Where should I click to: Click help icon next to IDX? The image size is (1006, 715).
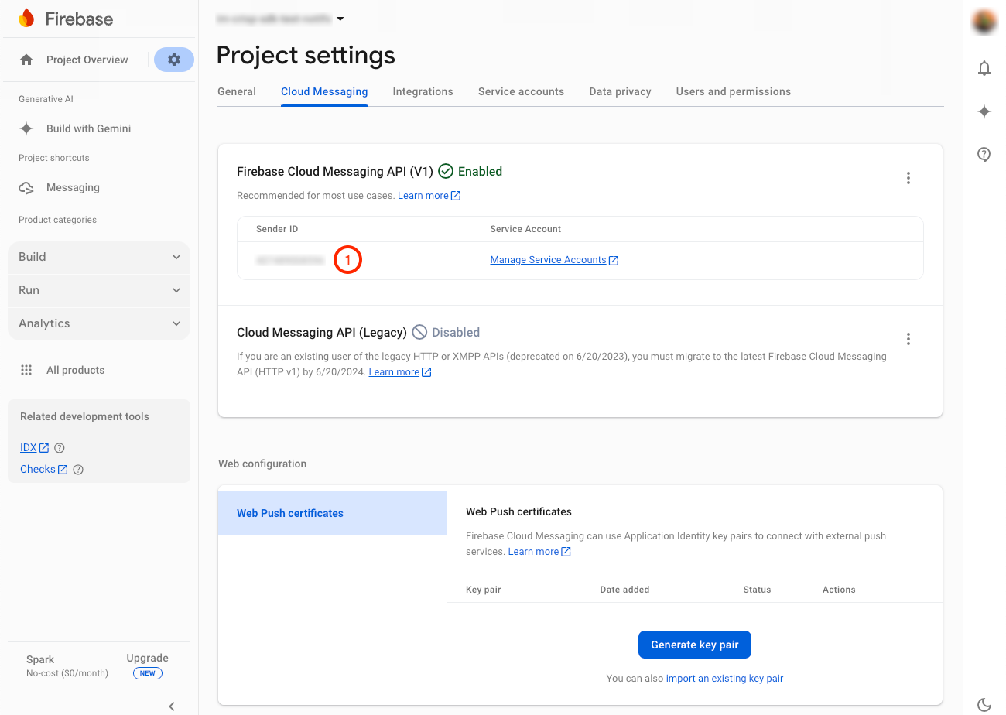(x=60, y=448)
